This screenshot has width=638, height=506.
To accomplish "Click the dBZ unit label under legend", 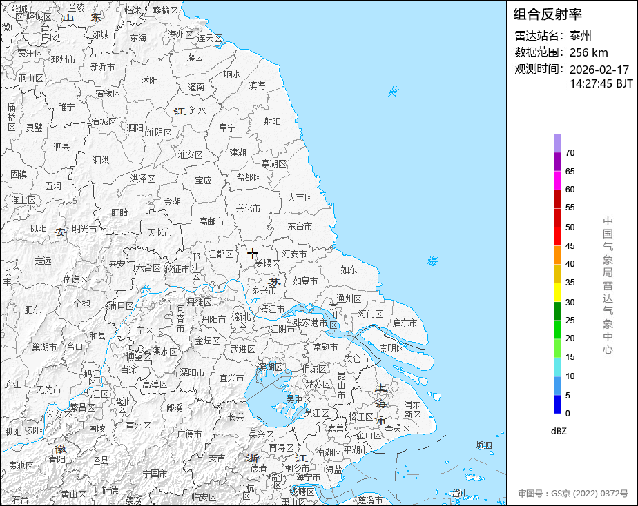I will tap(559, 431).
